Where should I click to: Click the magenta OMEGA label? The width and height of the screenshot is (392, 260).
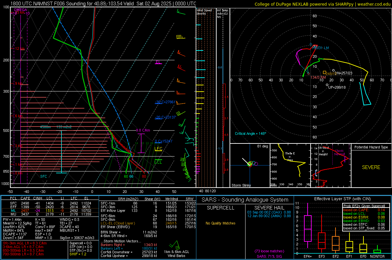click(x=20, y=10)
